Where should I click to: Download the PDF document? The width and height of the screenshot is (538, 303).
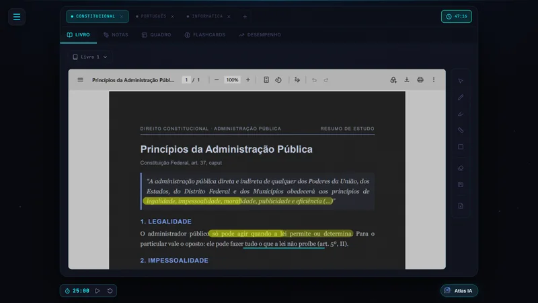(x=407, y=79)
